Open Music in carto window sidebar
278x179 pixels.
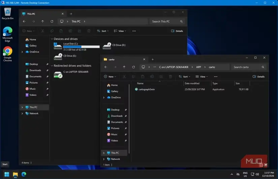click(x=114, y=135)
